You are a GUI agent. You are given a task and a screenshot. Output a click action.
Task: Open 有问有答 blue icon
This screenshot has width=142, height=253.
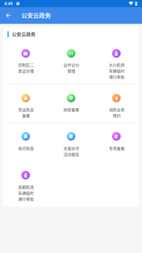pyautogui.click(x=26, y=136)
